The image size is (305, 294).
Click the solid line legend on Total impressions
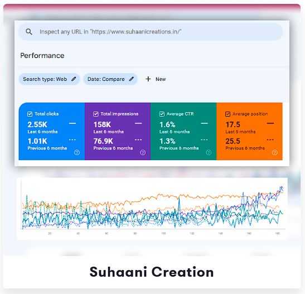point(138,123)
